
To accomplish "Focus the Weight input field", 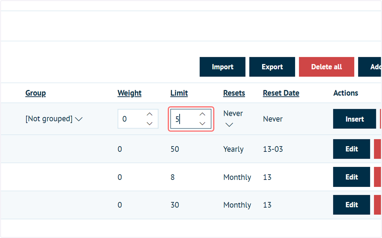I will tap(138, 119).
